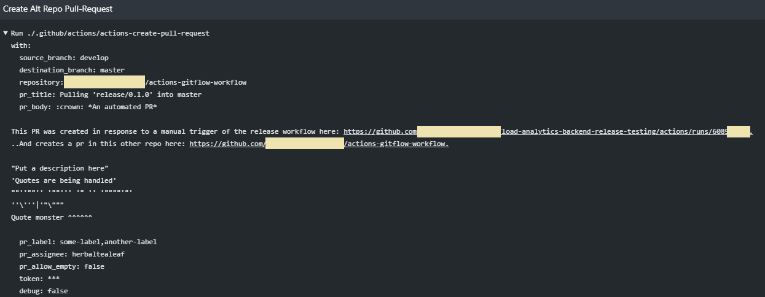765x297 pixels.
Task: Select the 'Quote monster ^^^^^^' line
Action: pos(52,217)
